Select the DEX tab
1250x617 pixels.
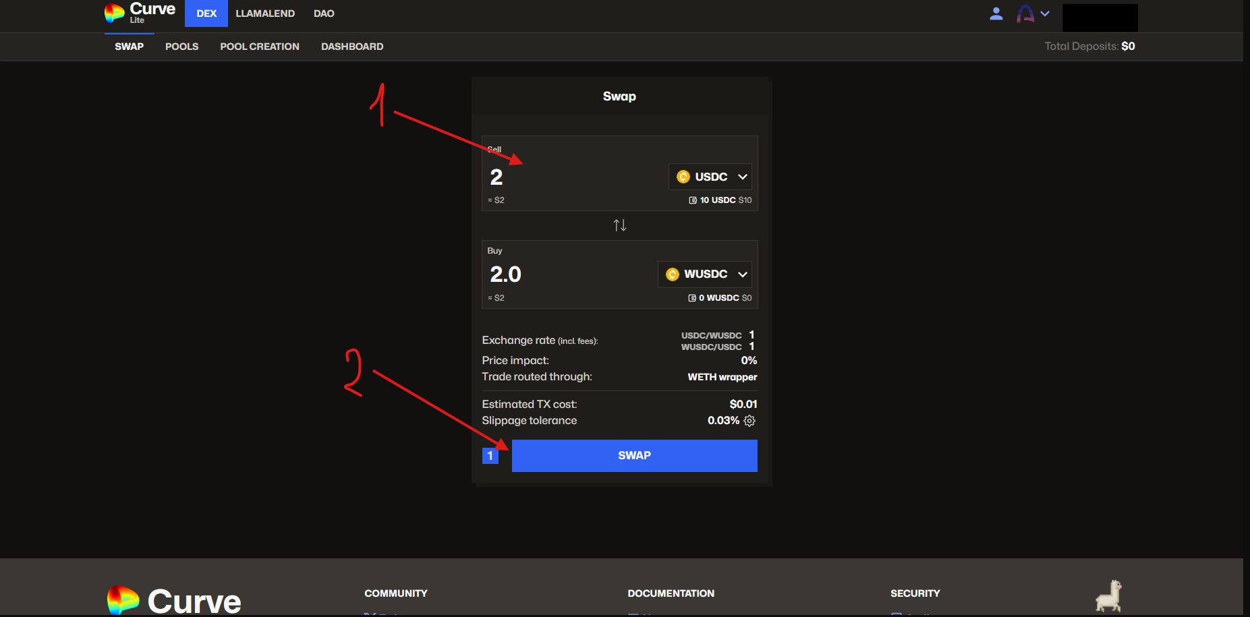click(x=206, y=13)
